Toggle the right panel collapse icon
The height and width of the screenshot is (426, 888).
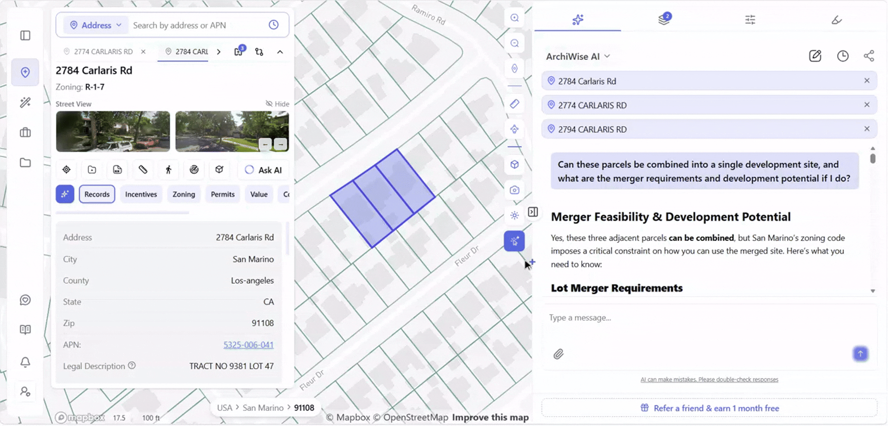click(533, 212)
